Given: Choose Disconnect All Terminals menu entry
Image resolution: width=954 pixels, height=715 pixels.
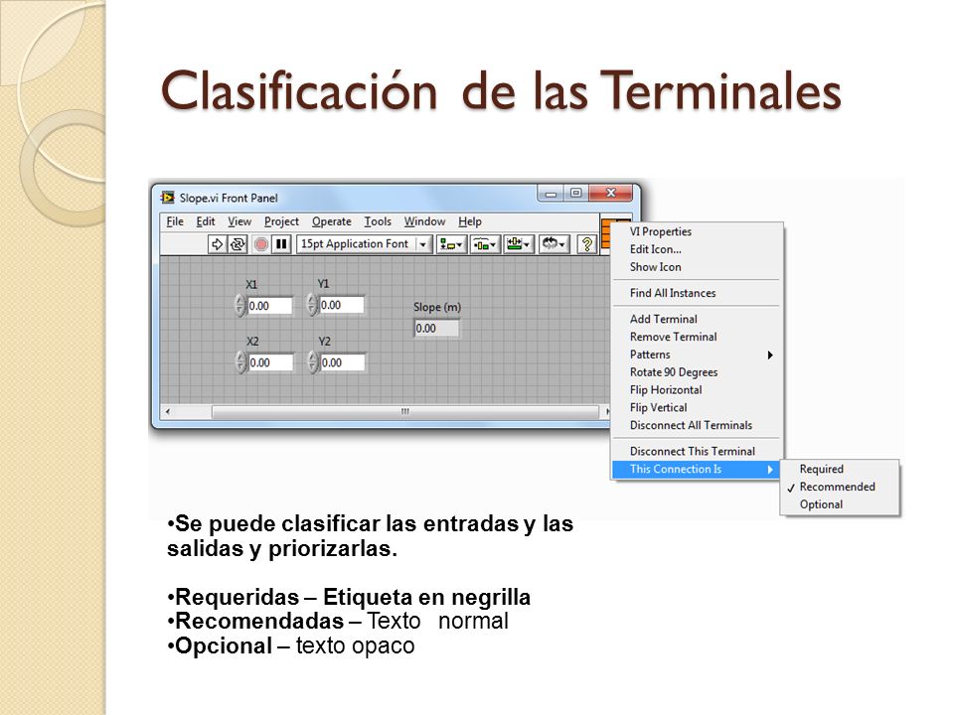Looking at the screenshot, I should (696, 425).
